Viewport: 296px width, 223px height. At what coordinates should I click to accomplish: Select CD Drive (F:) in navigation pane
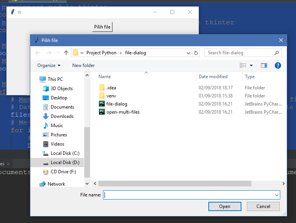[x=63, y=172]
